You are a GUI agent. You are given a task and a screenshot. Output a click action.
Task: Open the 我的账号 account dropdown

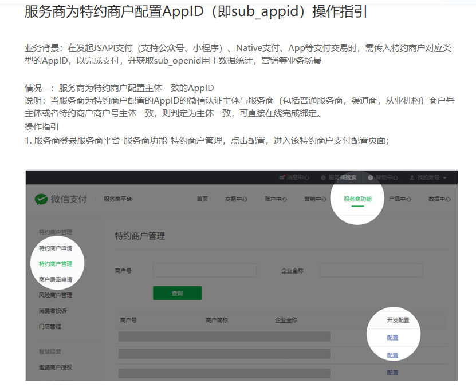(x=428, y=178)
